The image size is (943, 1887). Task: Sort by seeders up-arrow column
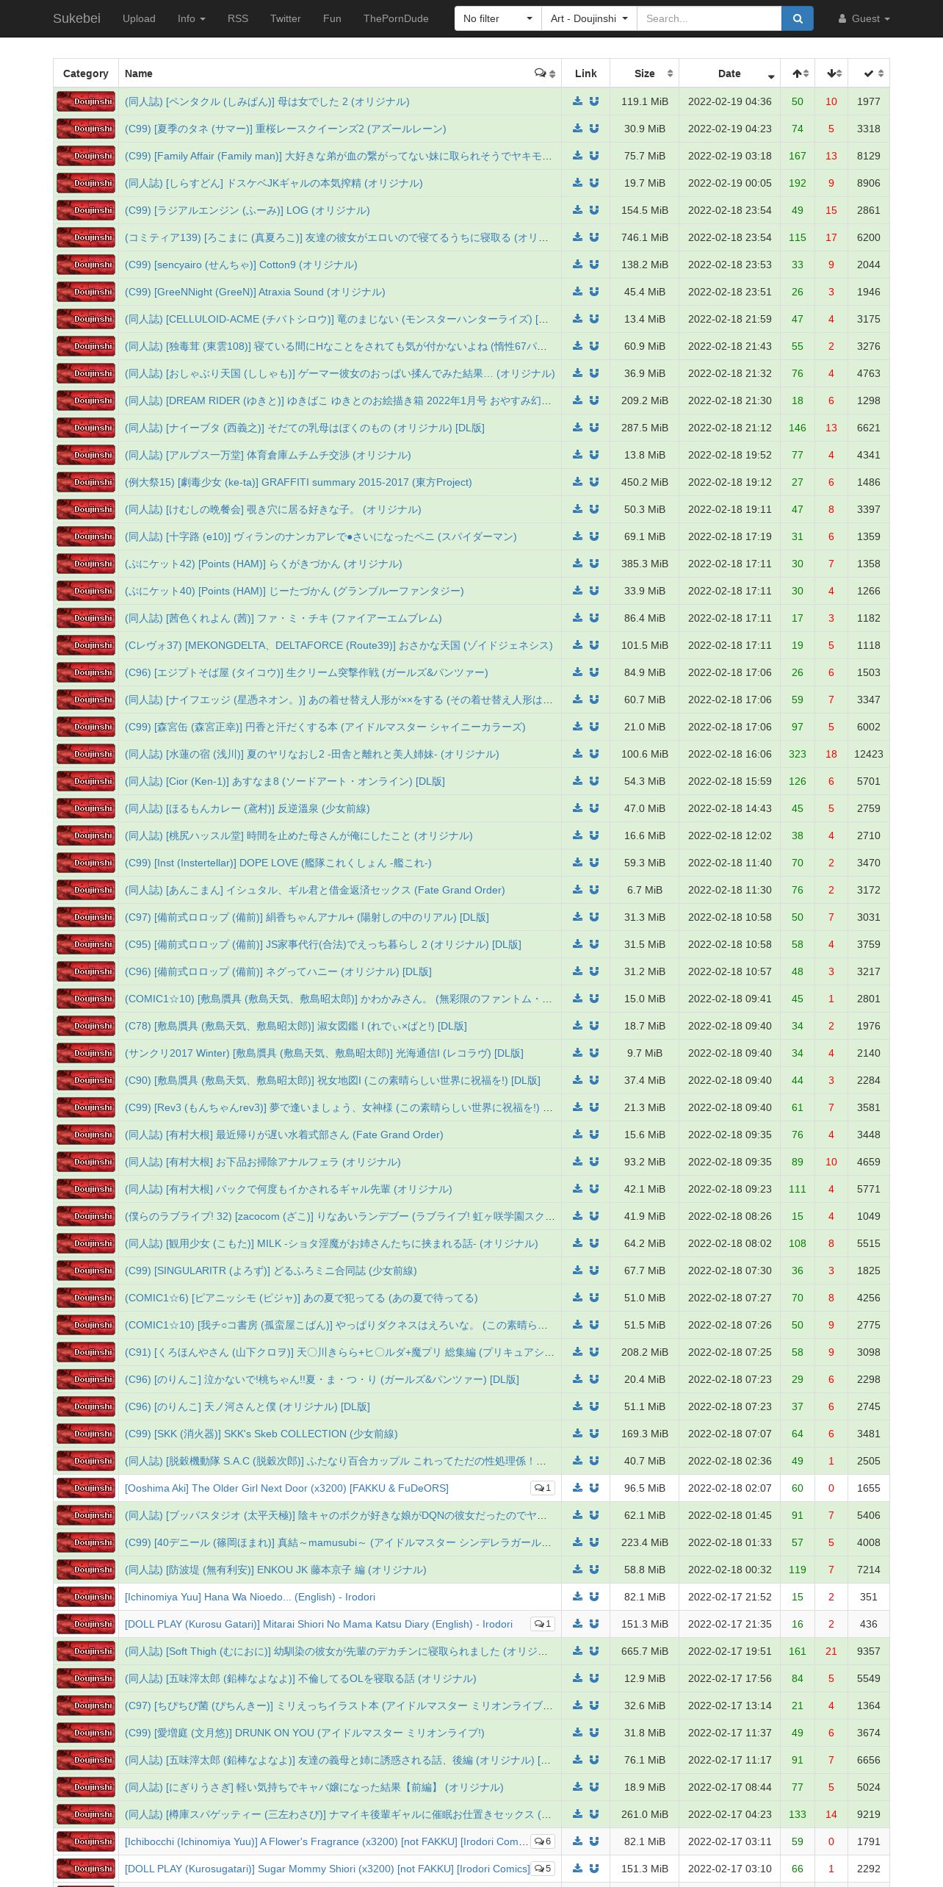(797, 73)
